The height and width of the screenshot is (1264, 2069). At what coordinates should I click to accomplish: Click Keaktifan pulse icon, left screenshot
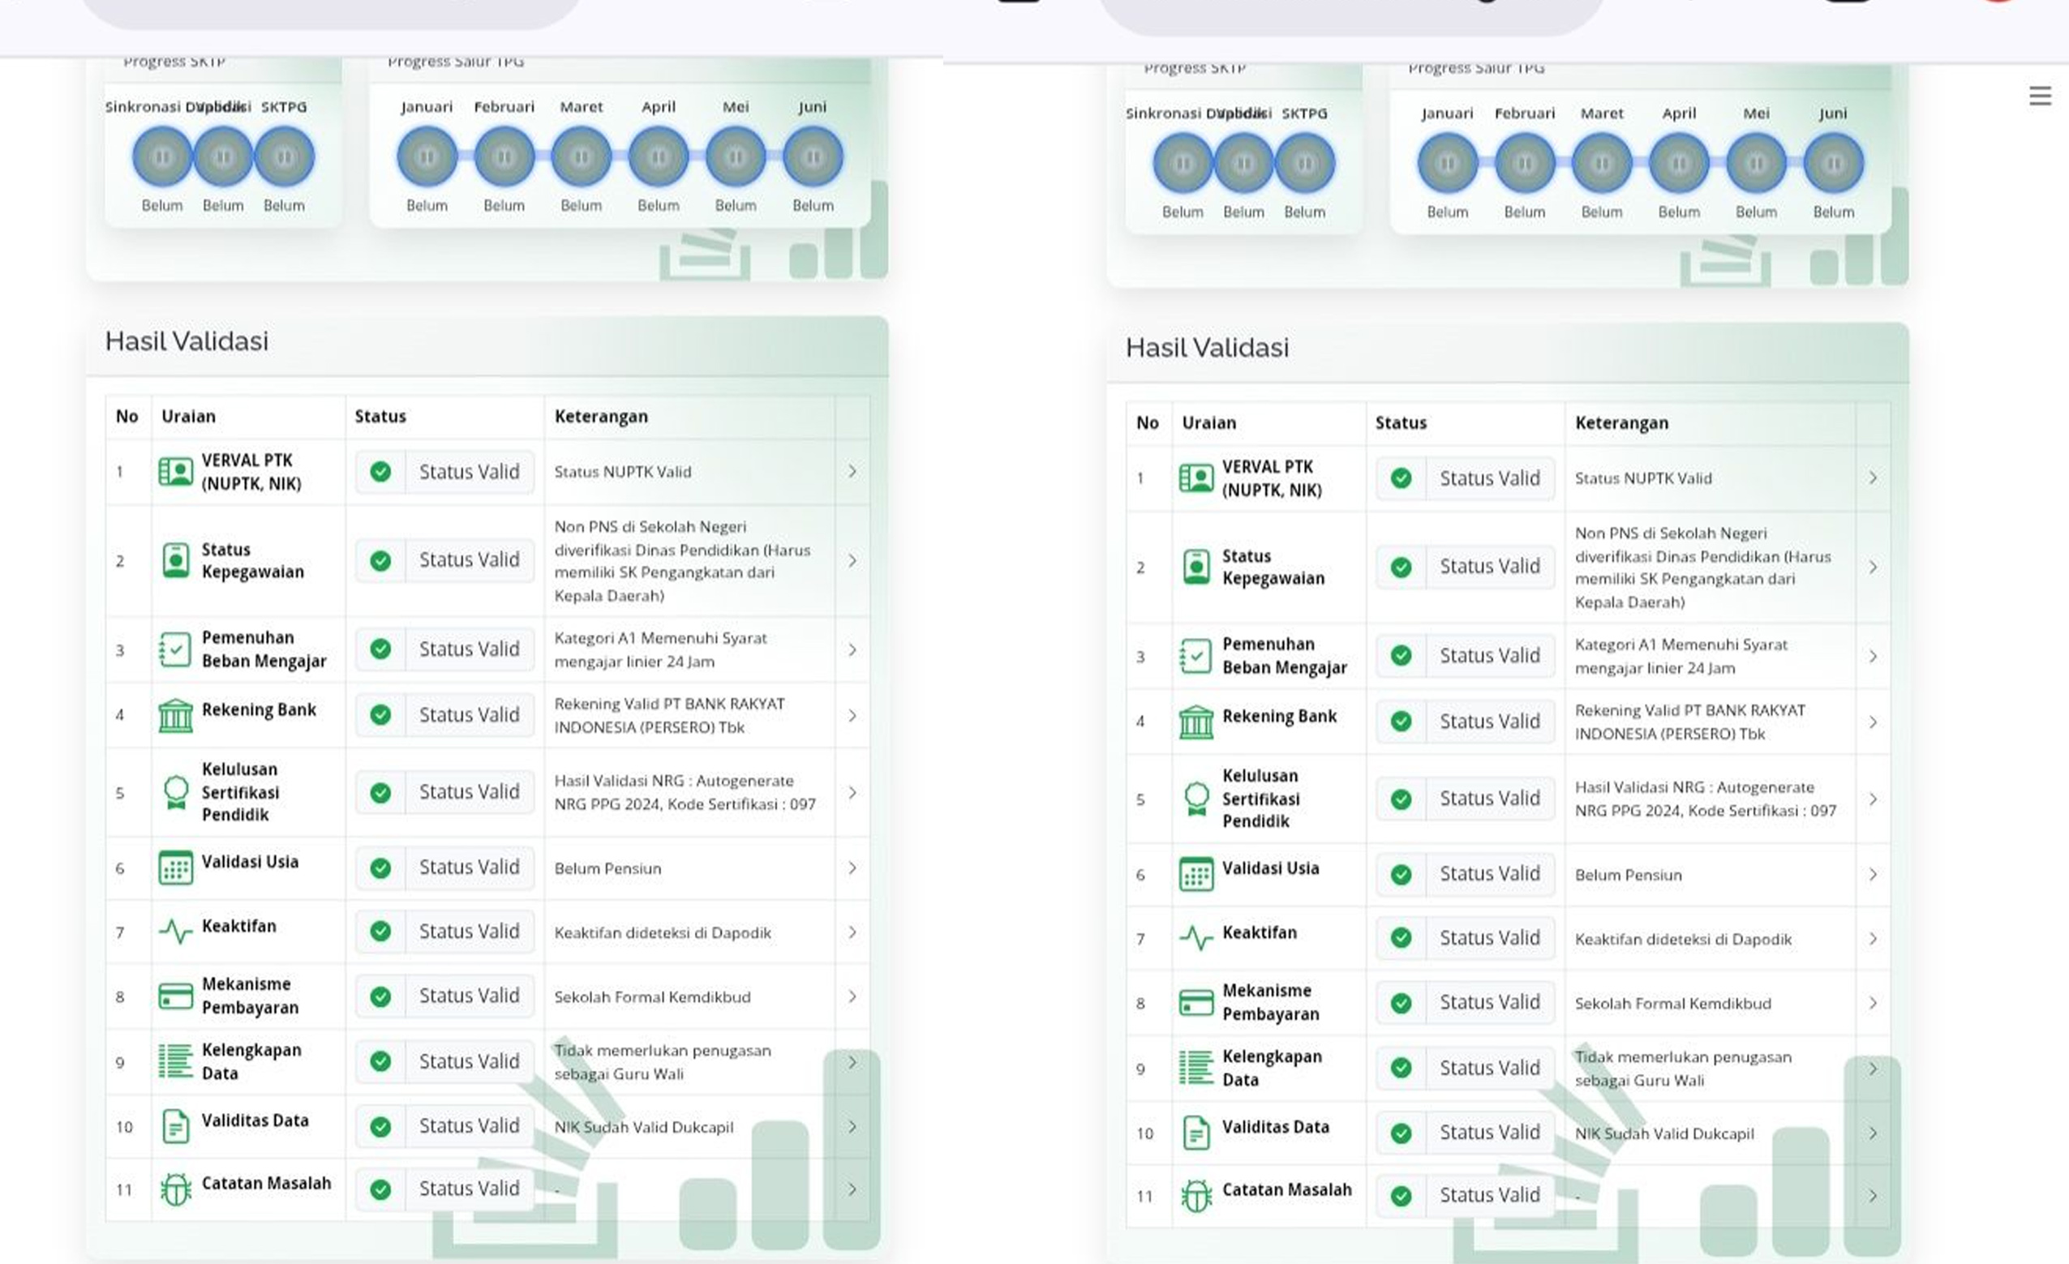tap(175, 931)
